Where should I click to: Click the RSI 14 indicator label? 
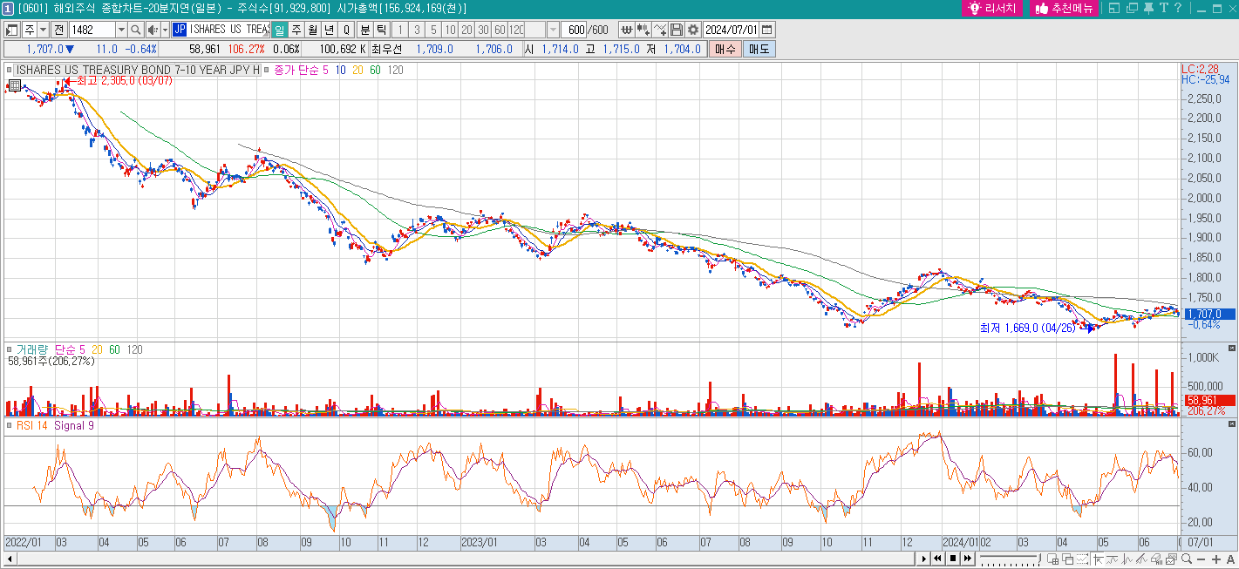tap(32, 425)
